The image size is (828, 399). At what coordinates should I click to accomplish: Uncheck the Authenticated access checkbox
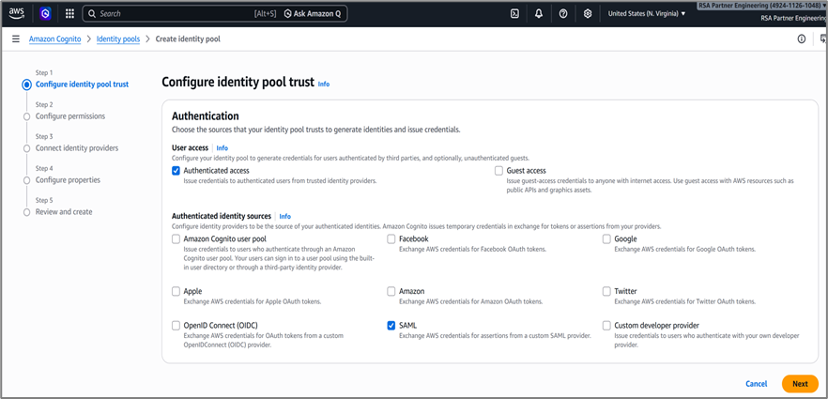(176, 171)
